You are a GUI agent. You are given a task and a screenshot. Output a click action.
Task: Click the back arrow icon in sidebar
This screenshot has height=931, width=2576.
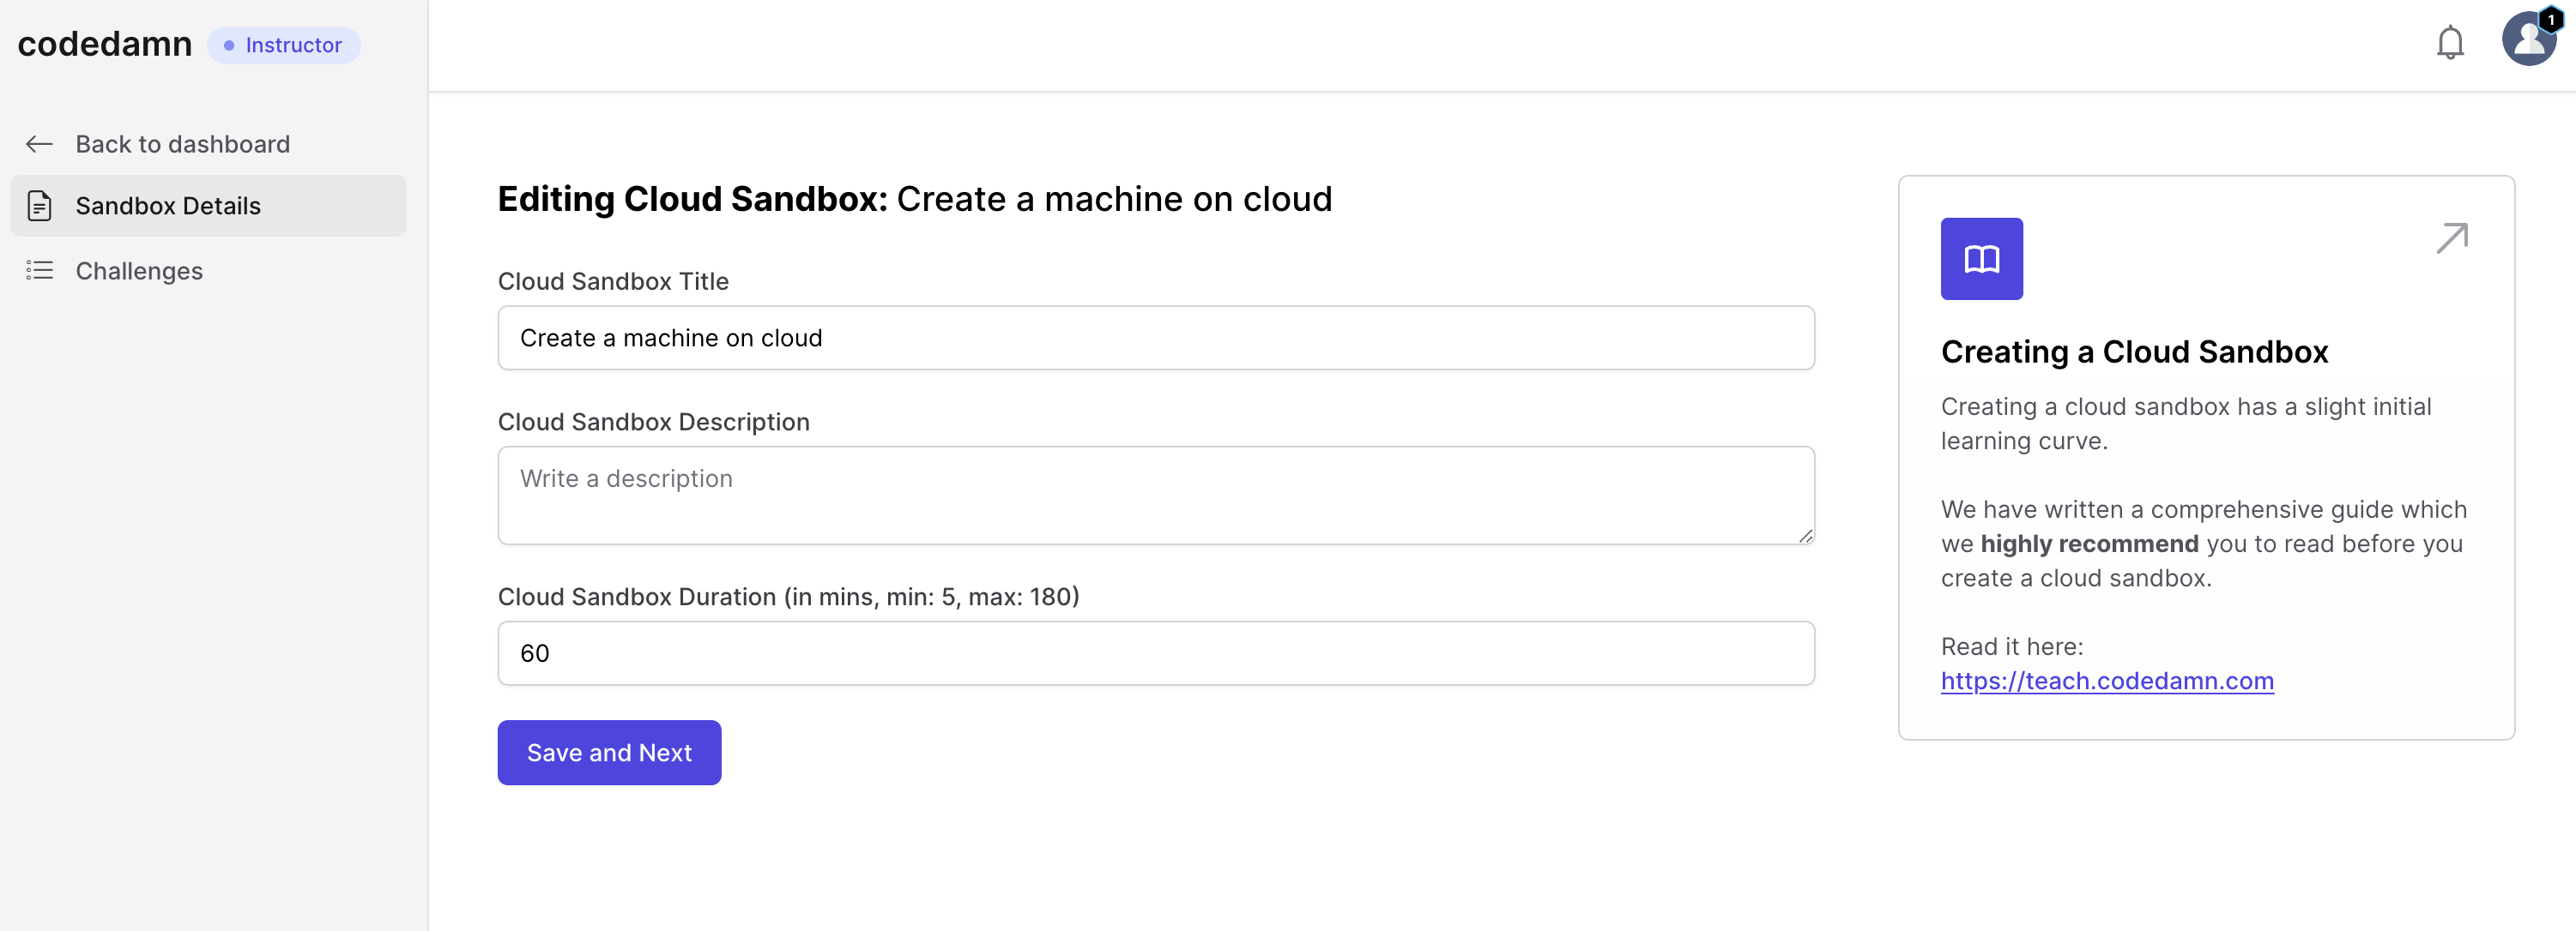[x=39, y=145]
